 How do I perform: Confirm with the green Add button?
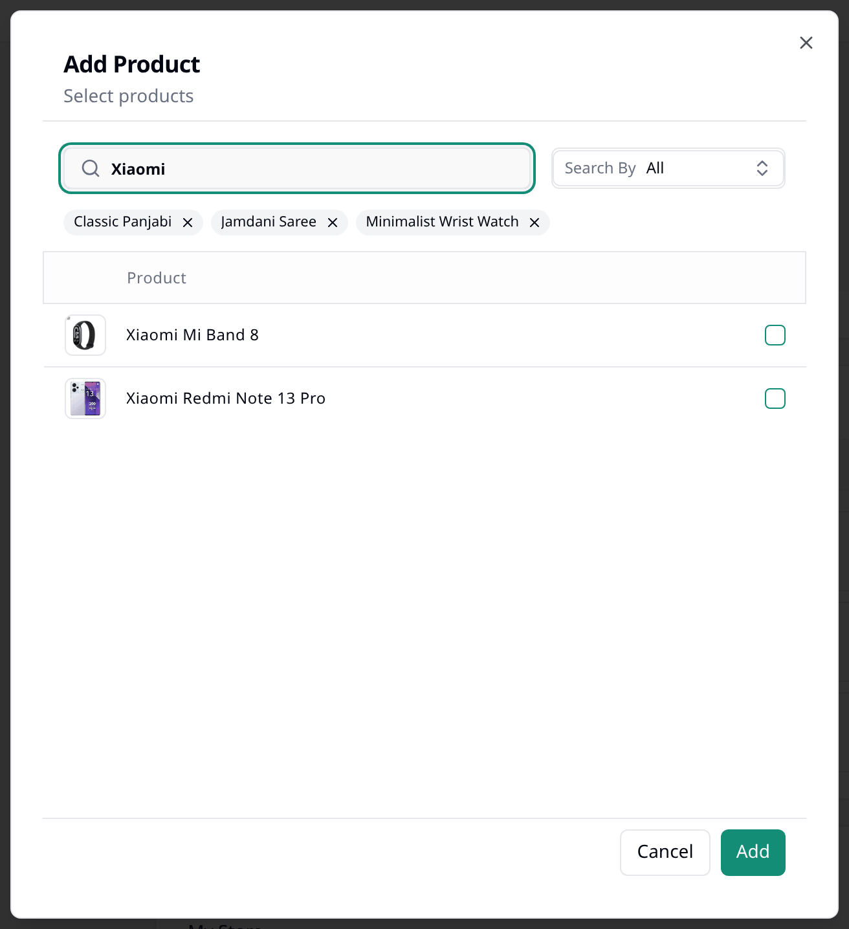point(753,852)
